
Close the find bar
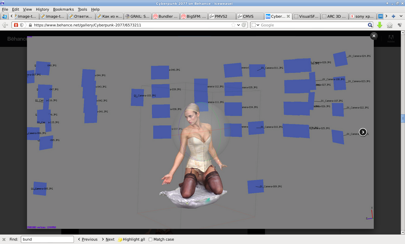click(4, 240)
